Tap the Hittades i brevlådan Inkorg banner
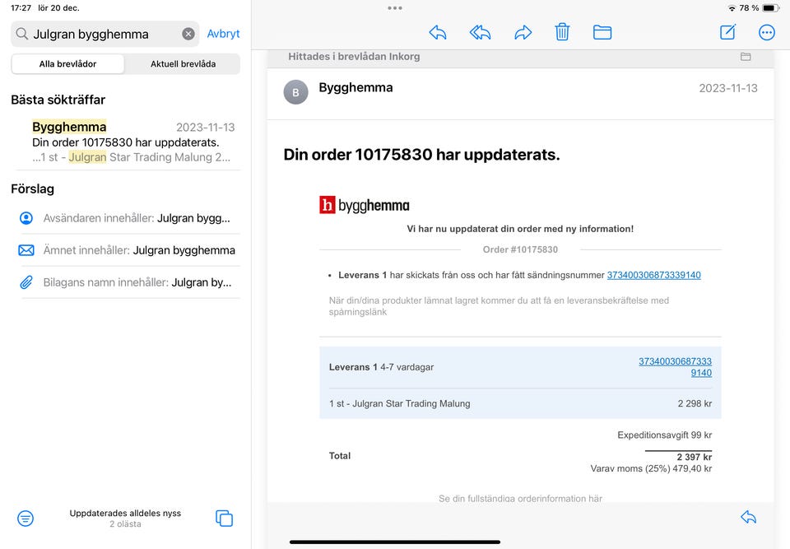The height and width of the screenshot is (549, 790). 520,57
